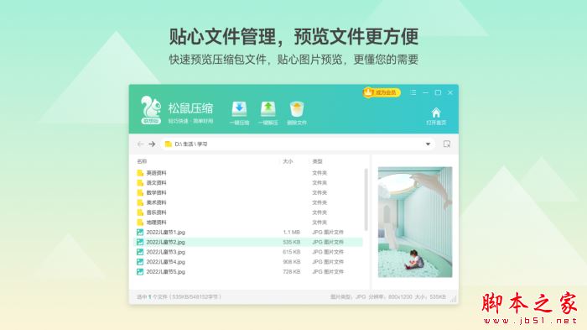Click the folder icon in the address bar
Viewport: 587px width, 330px height.
coord(169,144)
